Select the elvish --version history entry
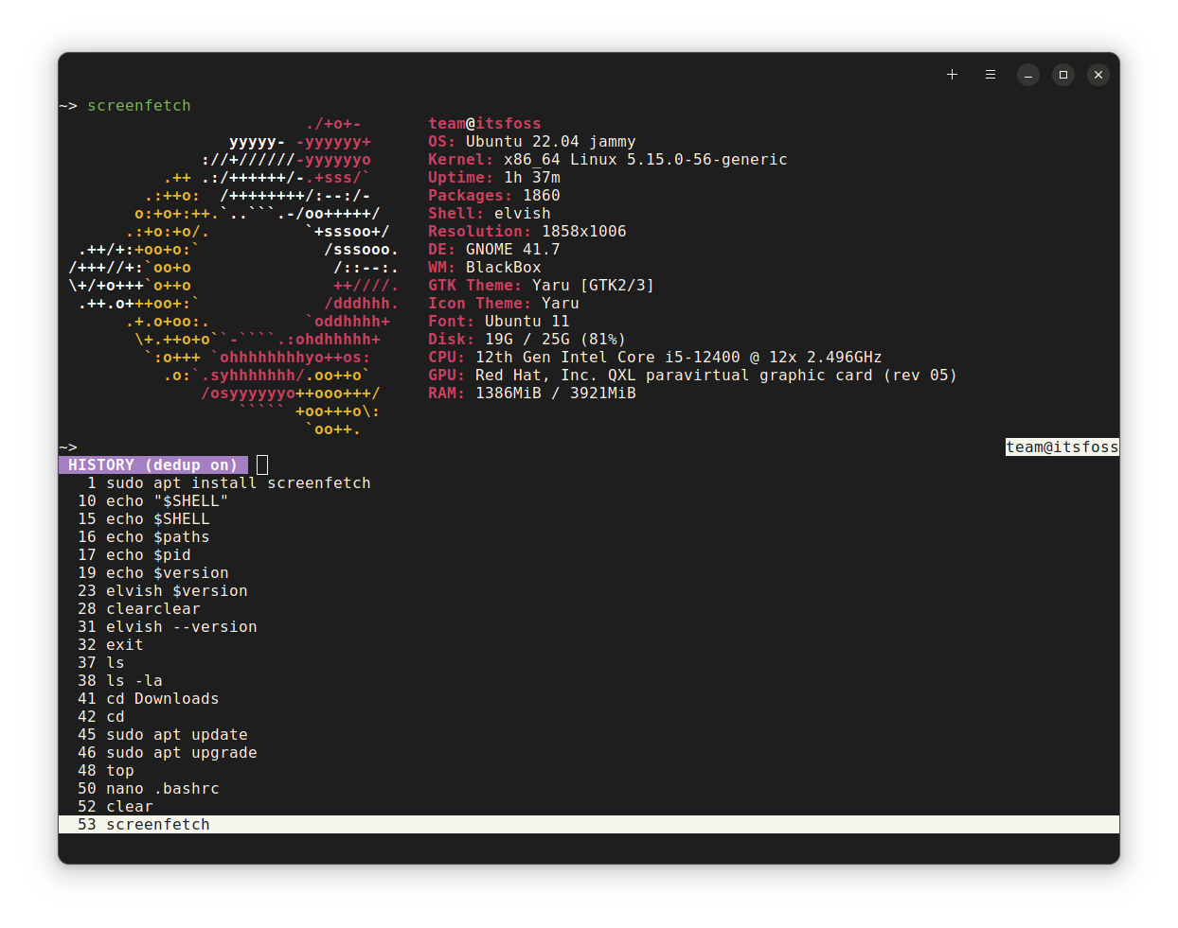This screenshot has width=1178, height=928. [181, 626]
